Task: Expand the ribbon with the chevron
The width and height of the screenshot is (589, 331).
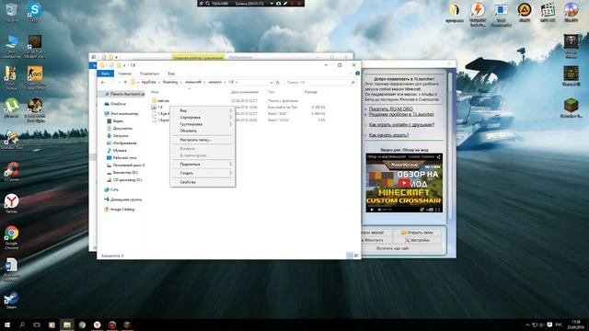Action: point(352,74)
